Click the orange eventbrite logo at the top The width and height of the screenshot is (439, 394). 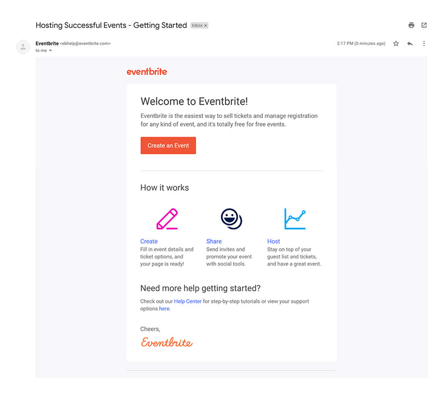coord(147,72)
